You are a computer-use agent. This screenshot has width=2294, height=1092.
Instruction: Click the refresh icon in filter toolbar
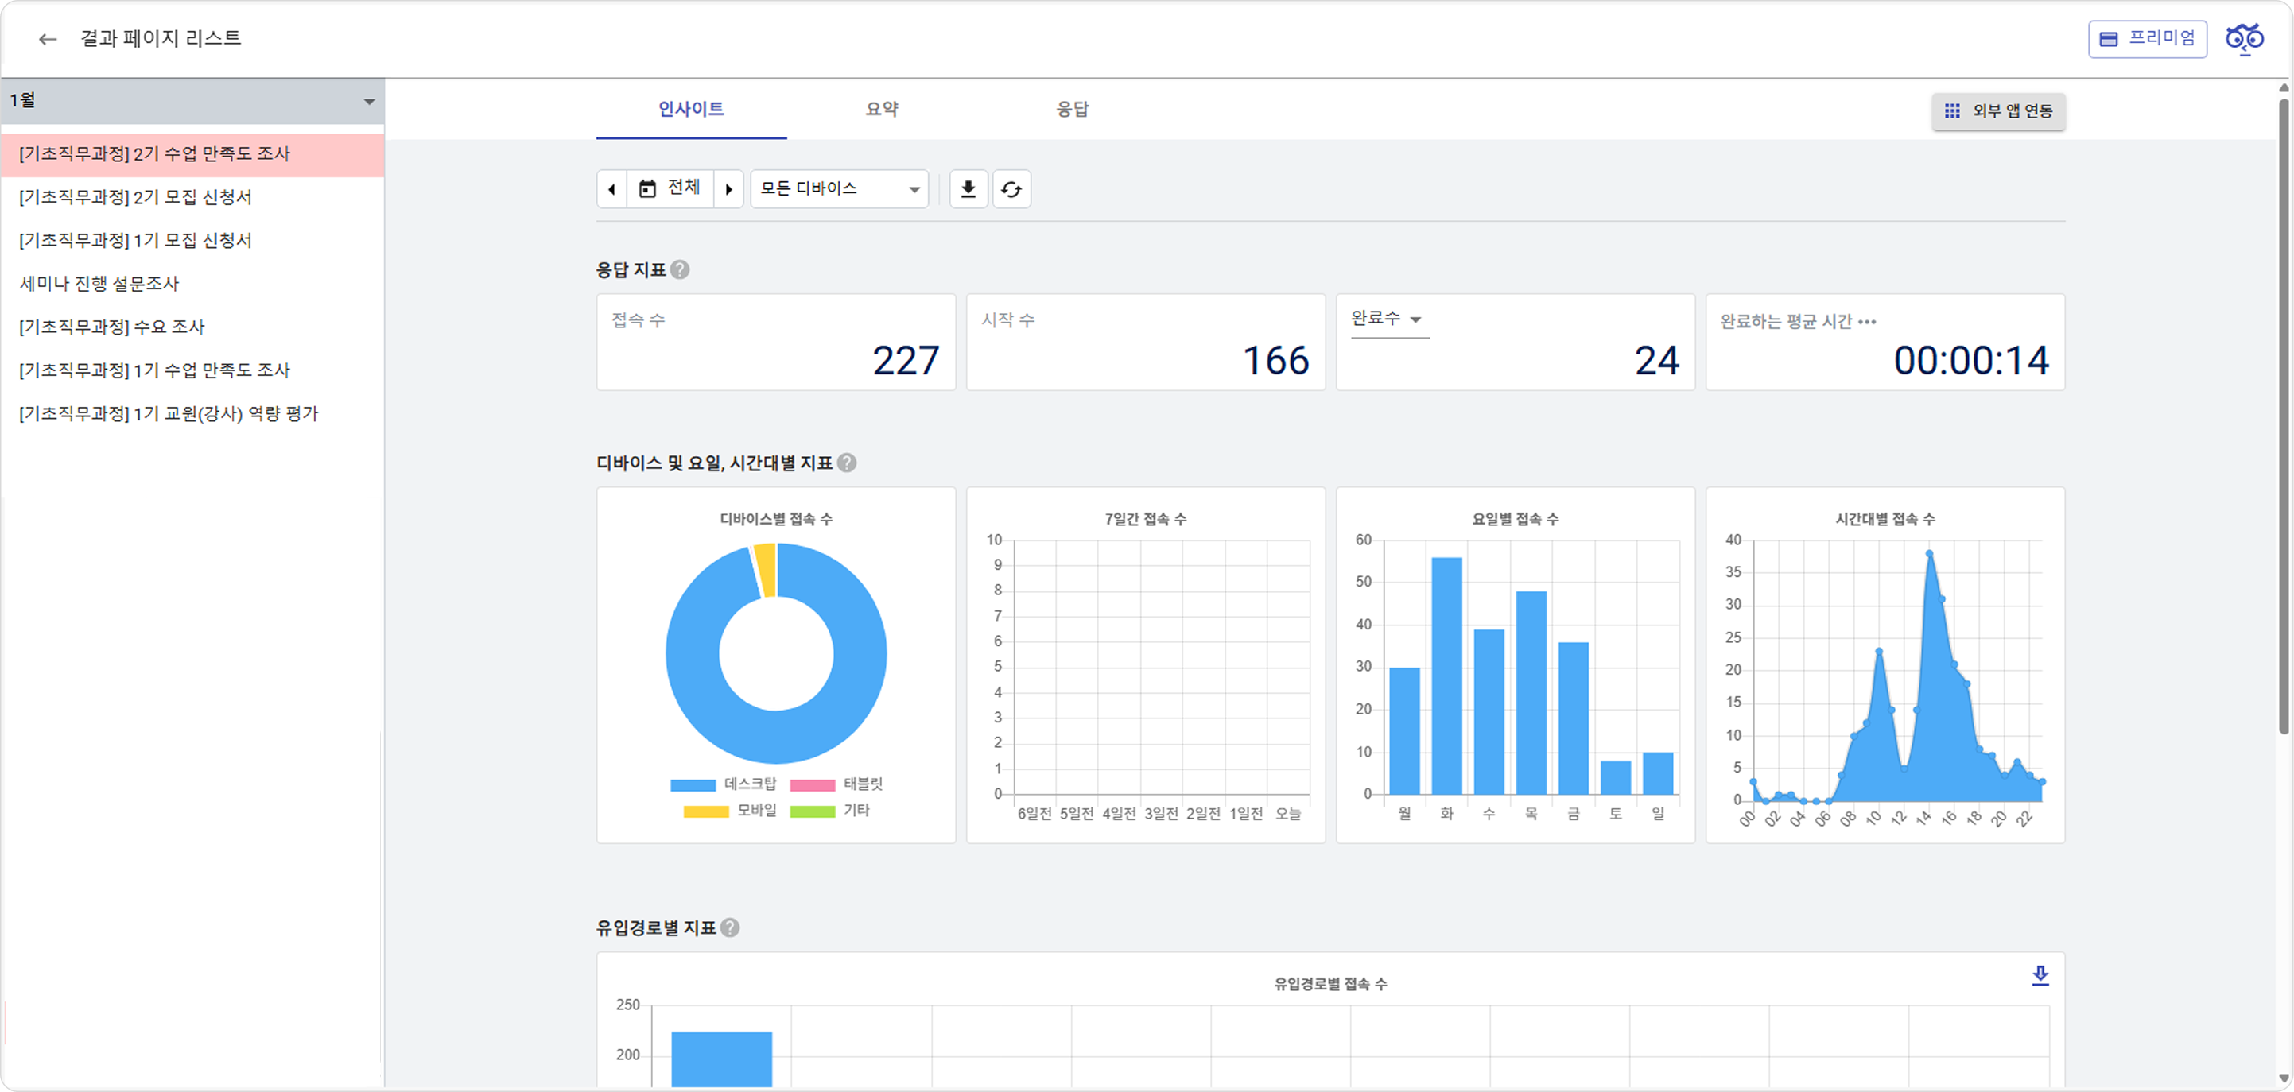(1011, 188)
